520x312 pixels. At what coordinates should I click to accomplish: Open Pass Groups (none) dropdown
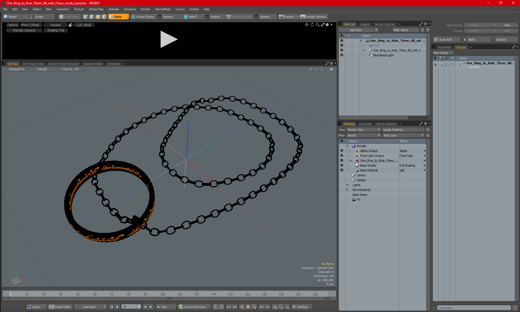pos(480,25)
